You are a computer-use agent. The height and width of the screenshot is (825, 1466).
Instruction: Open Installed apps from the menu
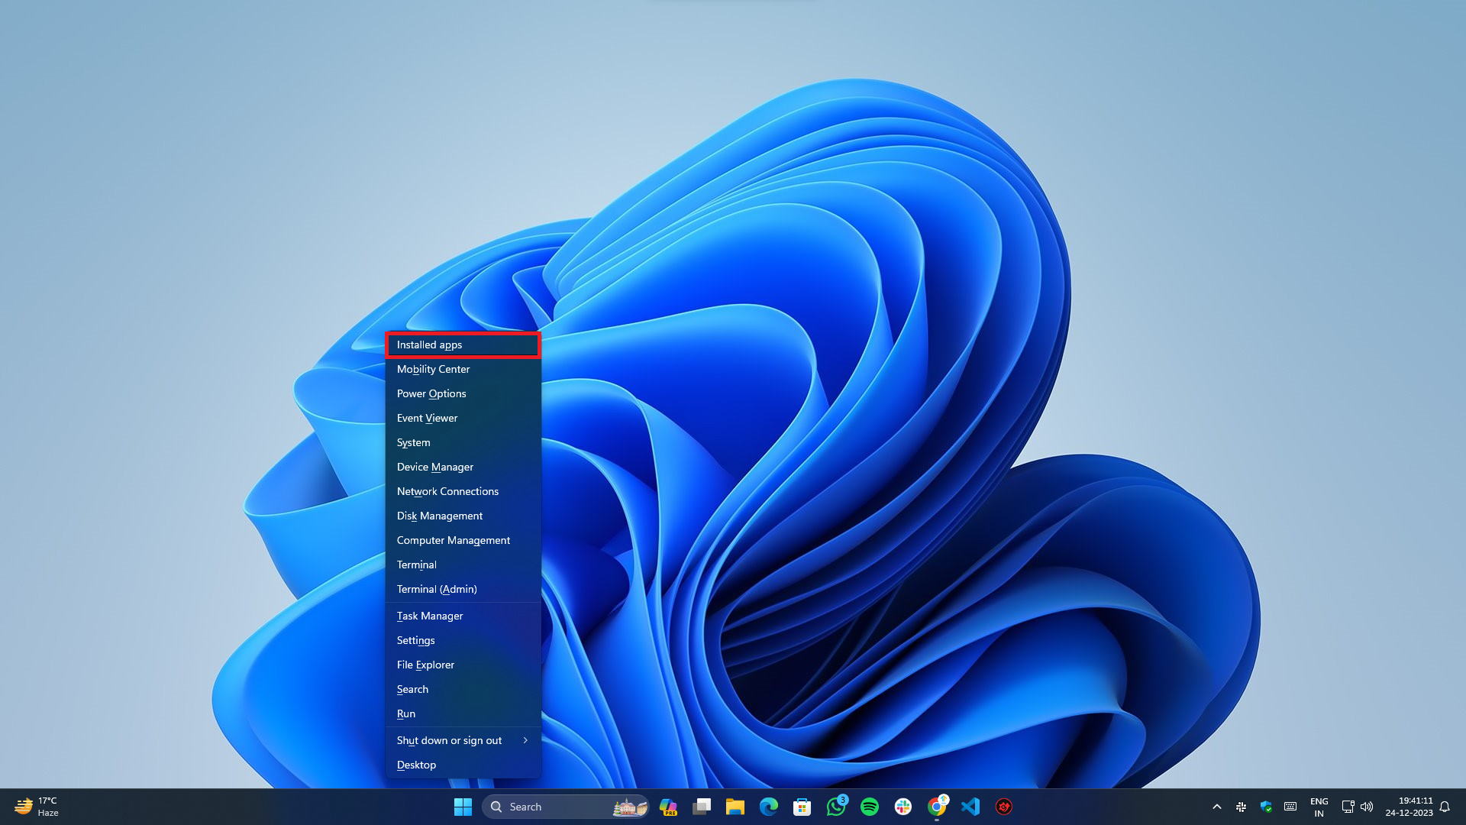pos(463,345)
